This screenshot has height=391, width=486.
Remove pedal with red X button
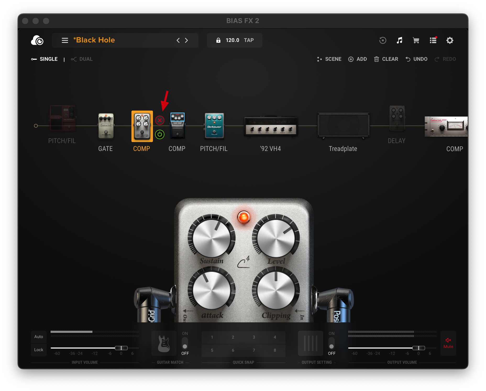[160, 120]
